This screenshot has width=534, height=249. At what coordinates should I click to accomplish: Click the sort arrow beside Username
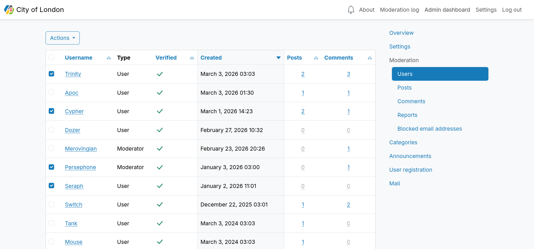coord(109,58)
